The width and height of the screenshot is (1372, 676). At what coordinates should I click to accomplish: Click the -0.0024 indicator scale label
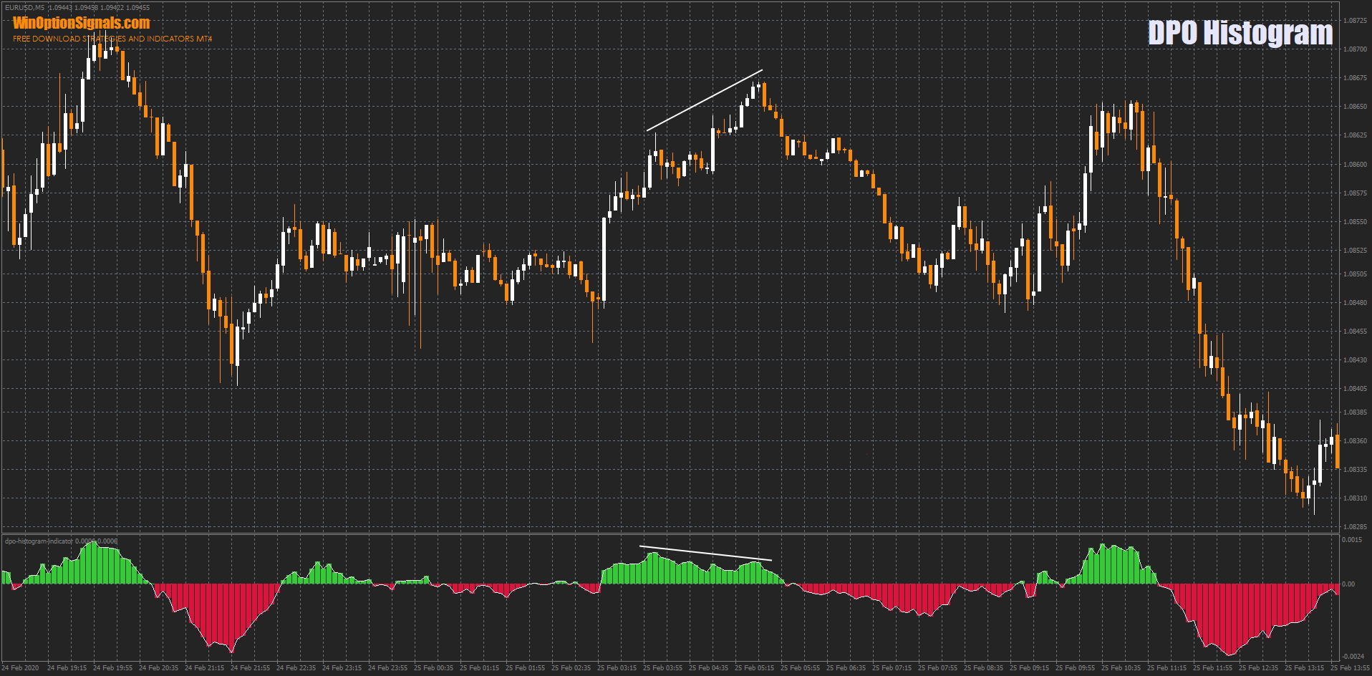click(1352, 657)
